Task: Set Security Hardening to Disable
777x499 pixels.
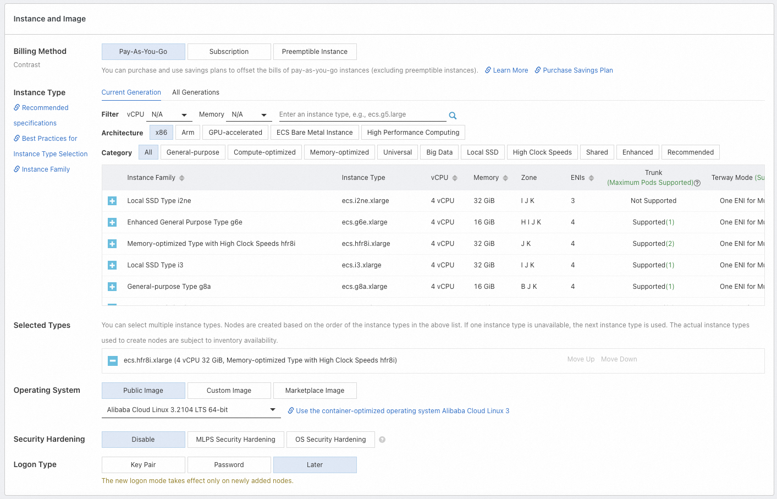Action: 144,440
